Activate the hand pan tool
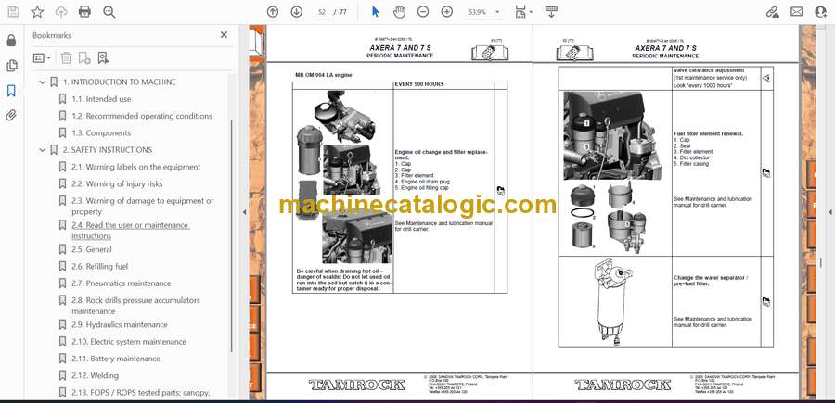The image size is (835, 403). [399, 12]
